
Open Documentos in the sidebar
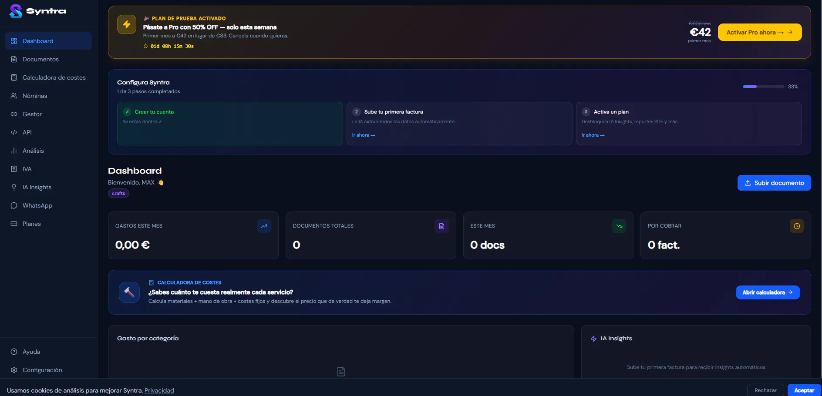48,59
